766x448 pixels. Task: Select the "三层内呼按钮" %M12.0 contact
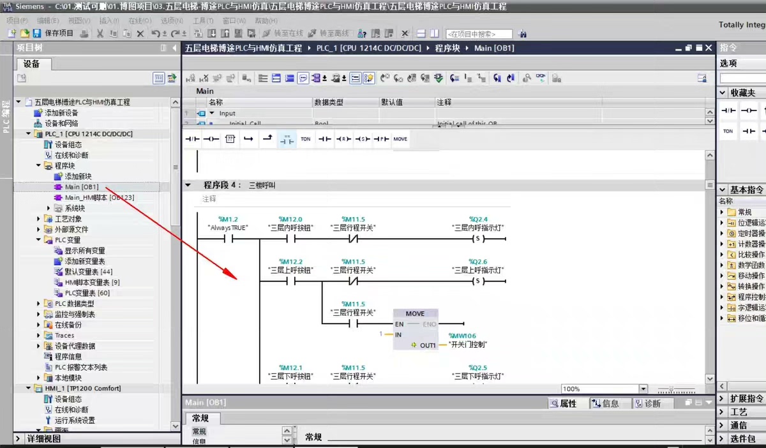pos(290,239)
